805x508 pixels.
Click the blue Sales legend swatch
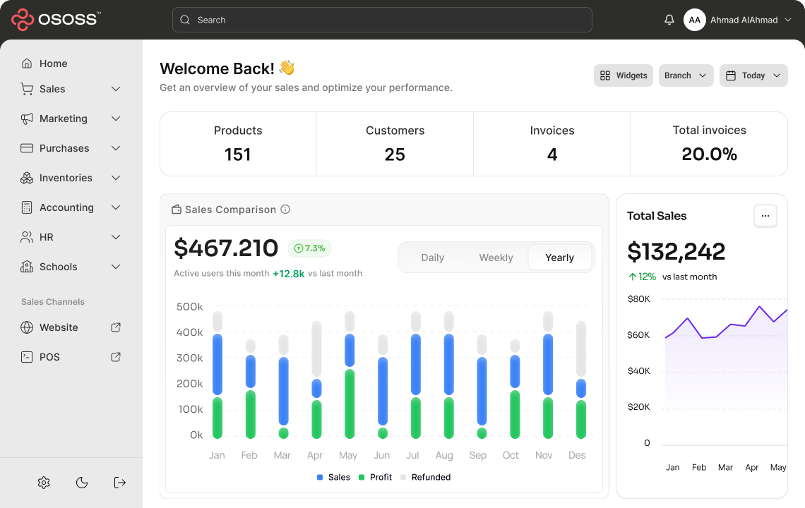pos(320,478)
